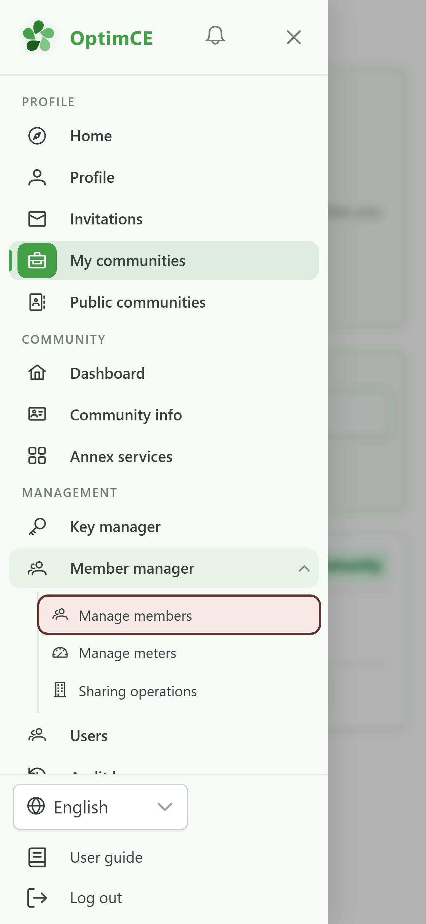The height and width of the screenshot is (924, 426).
Task: Open the English language dropdown
Action: point(100,807)
